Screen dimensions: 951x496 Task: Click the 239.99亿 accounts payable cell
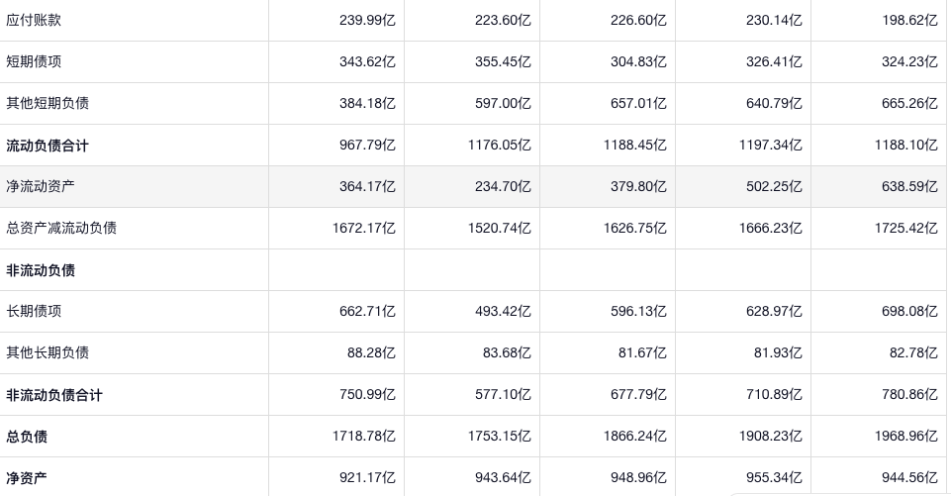(367, 20)
